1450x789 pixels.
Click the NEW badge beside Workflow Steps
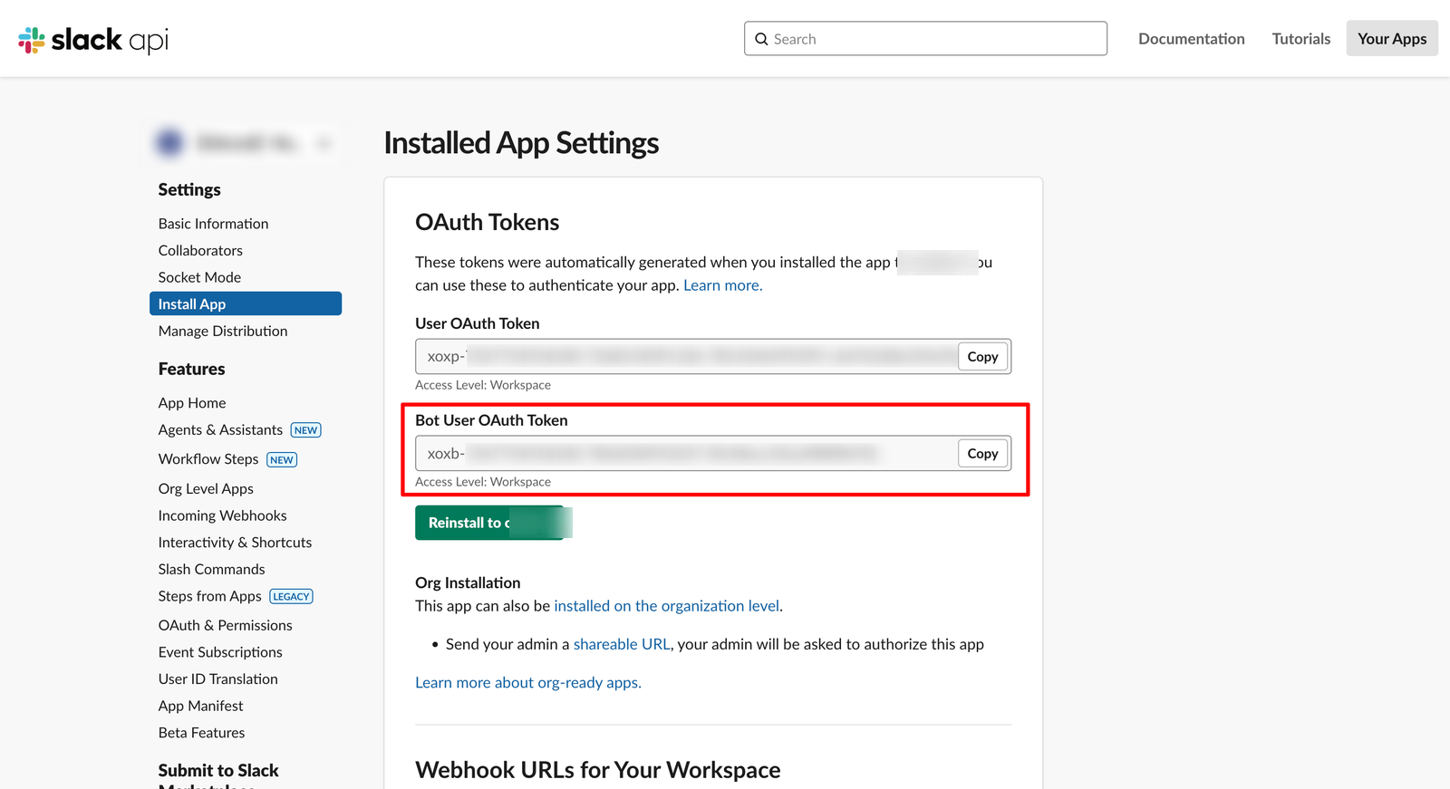pos(282,460)
